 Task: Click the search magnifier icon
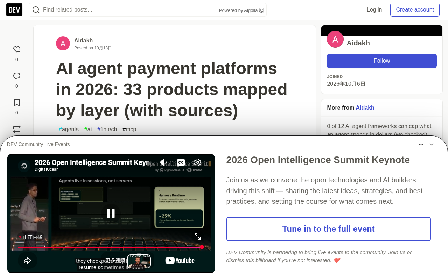[36, 10]
